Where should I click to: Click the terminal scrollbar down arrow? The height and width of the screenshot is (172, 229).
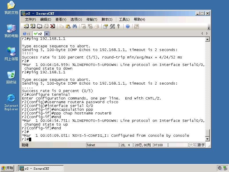pyautogui.click(x=207, y=139)
